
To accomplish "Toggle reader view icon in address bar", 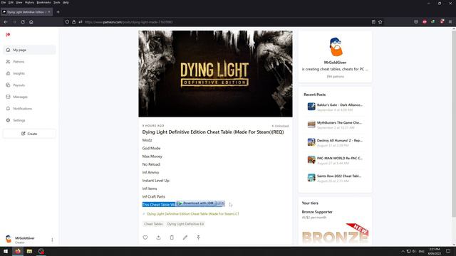I will click(373, 22).
